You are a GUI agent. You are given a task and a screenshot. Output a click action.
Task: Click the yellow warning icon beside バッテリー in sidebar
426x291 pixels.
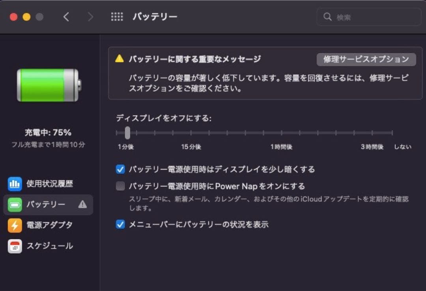click(x=83, y=205)
